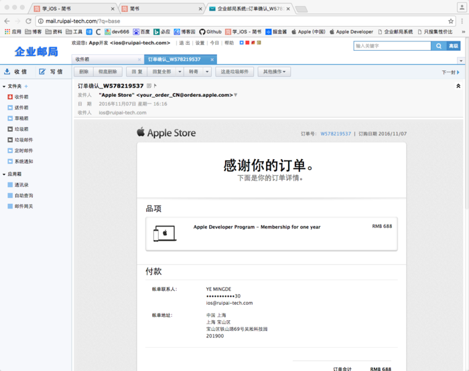Screen dimensions: 469x371
Task: Open the 草稿箱 drafts folder
Action: tap(18, 118)
